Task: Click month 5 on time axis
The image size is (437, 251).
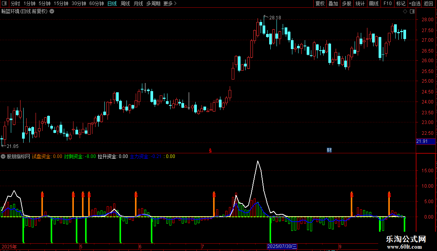Action: 81,246
